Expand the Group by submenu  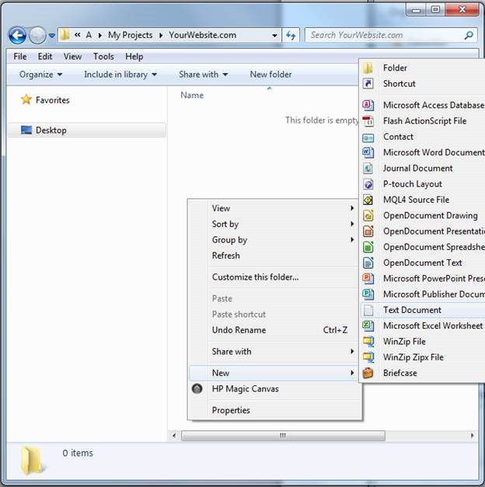[x=275, y=240]
